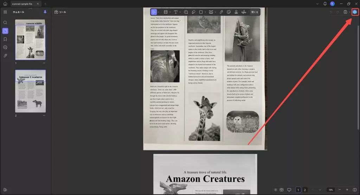Toggle fit page view icon
The height and width of the screenshot is (195, 360).
tap(355, 190)
